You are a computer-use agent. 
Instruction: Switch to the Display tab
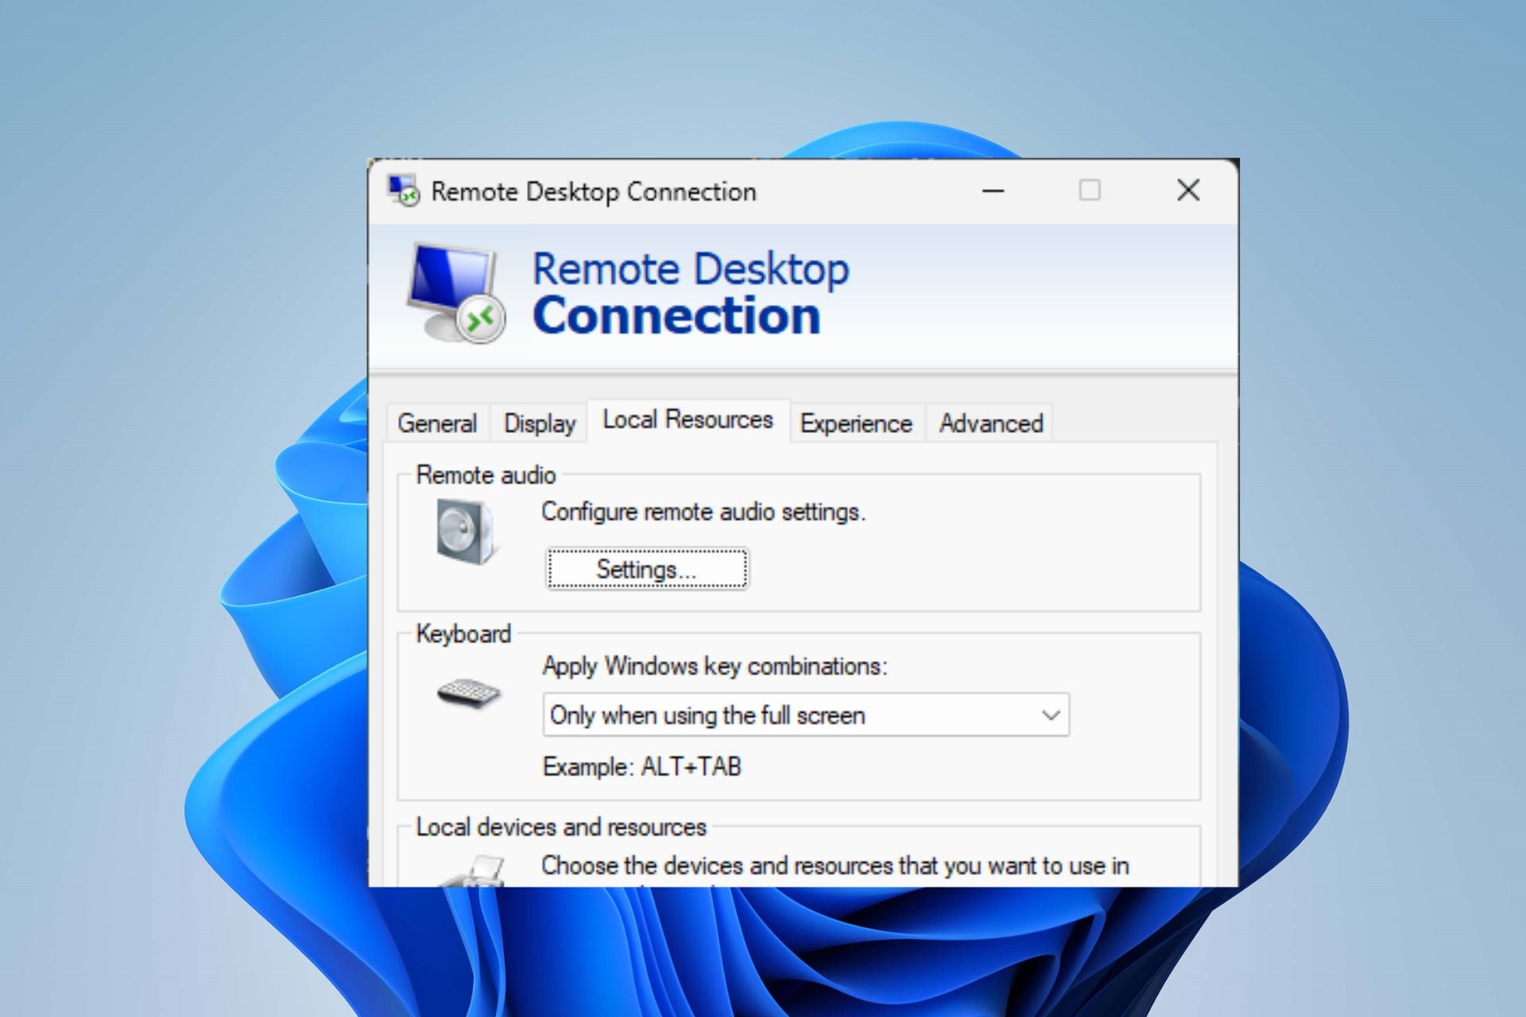pos(540,423)
